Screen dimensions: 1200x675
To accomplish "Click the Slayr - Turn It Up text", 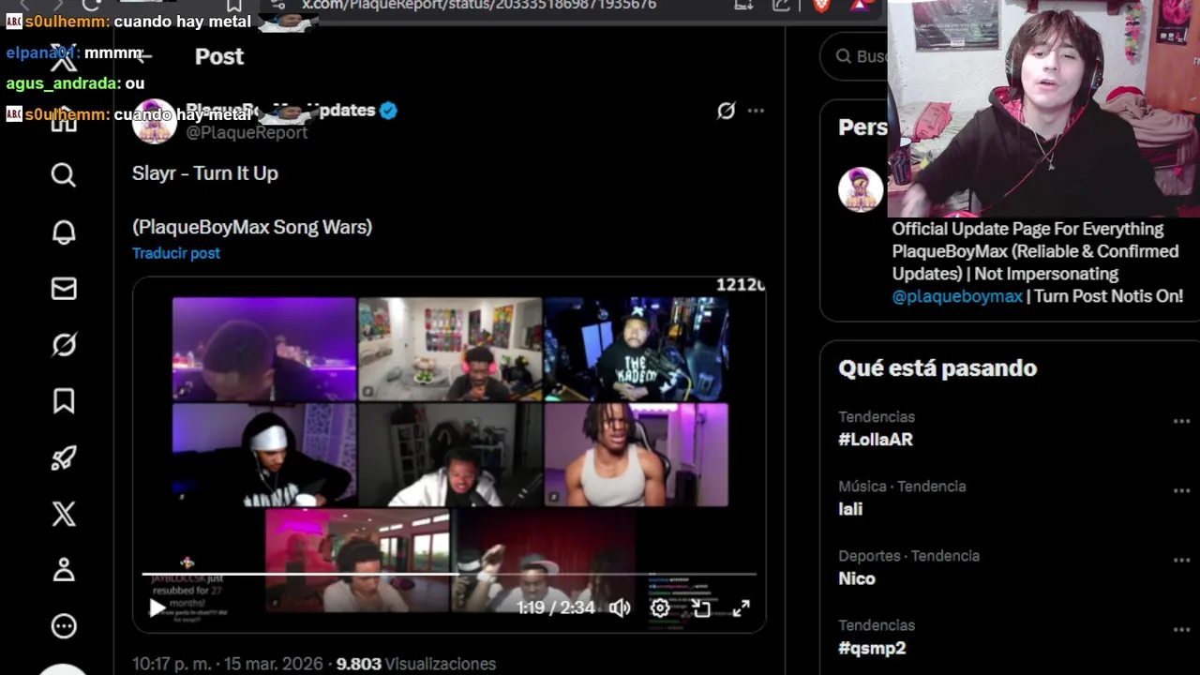I will tap(205, 173).
